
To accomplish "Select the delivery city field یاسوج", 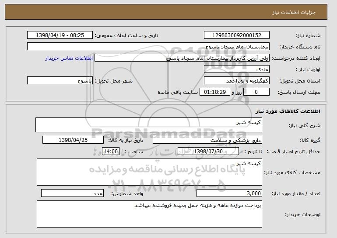I will pyautogui.click(x=60, y=81).
